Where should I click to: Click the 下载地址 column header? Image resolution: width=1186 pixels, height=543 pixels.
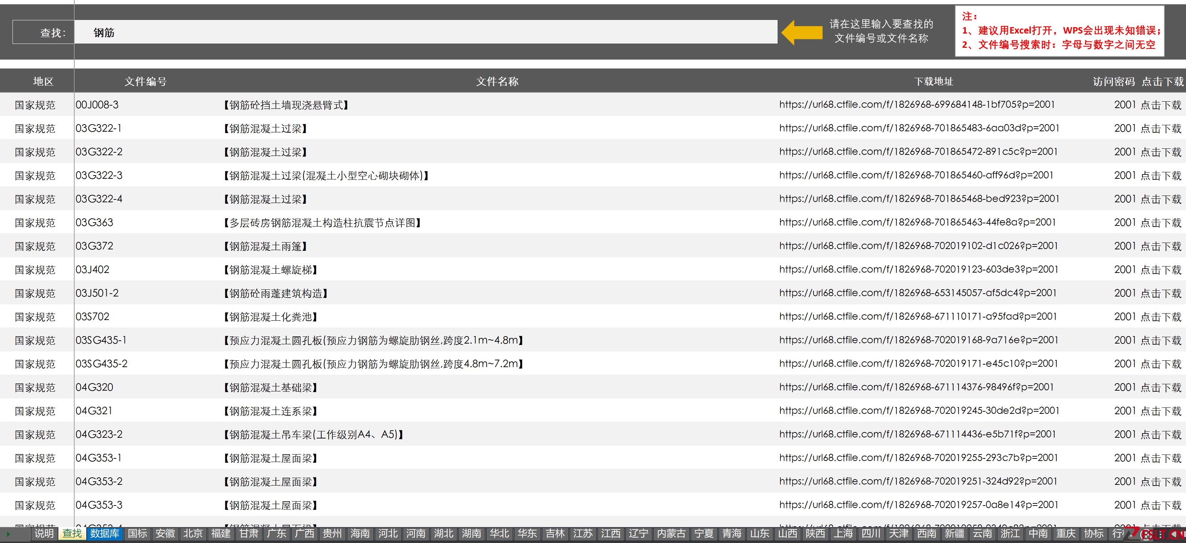tap(933, 81)
